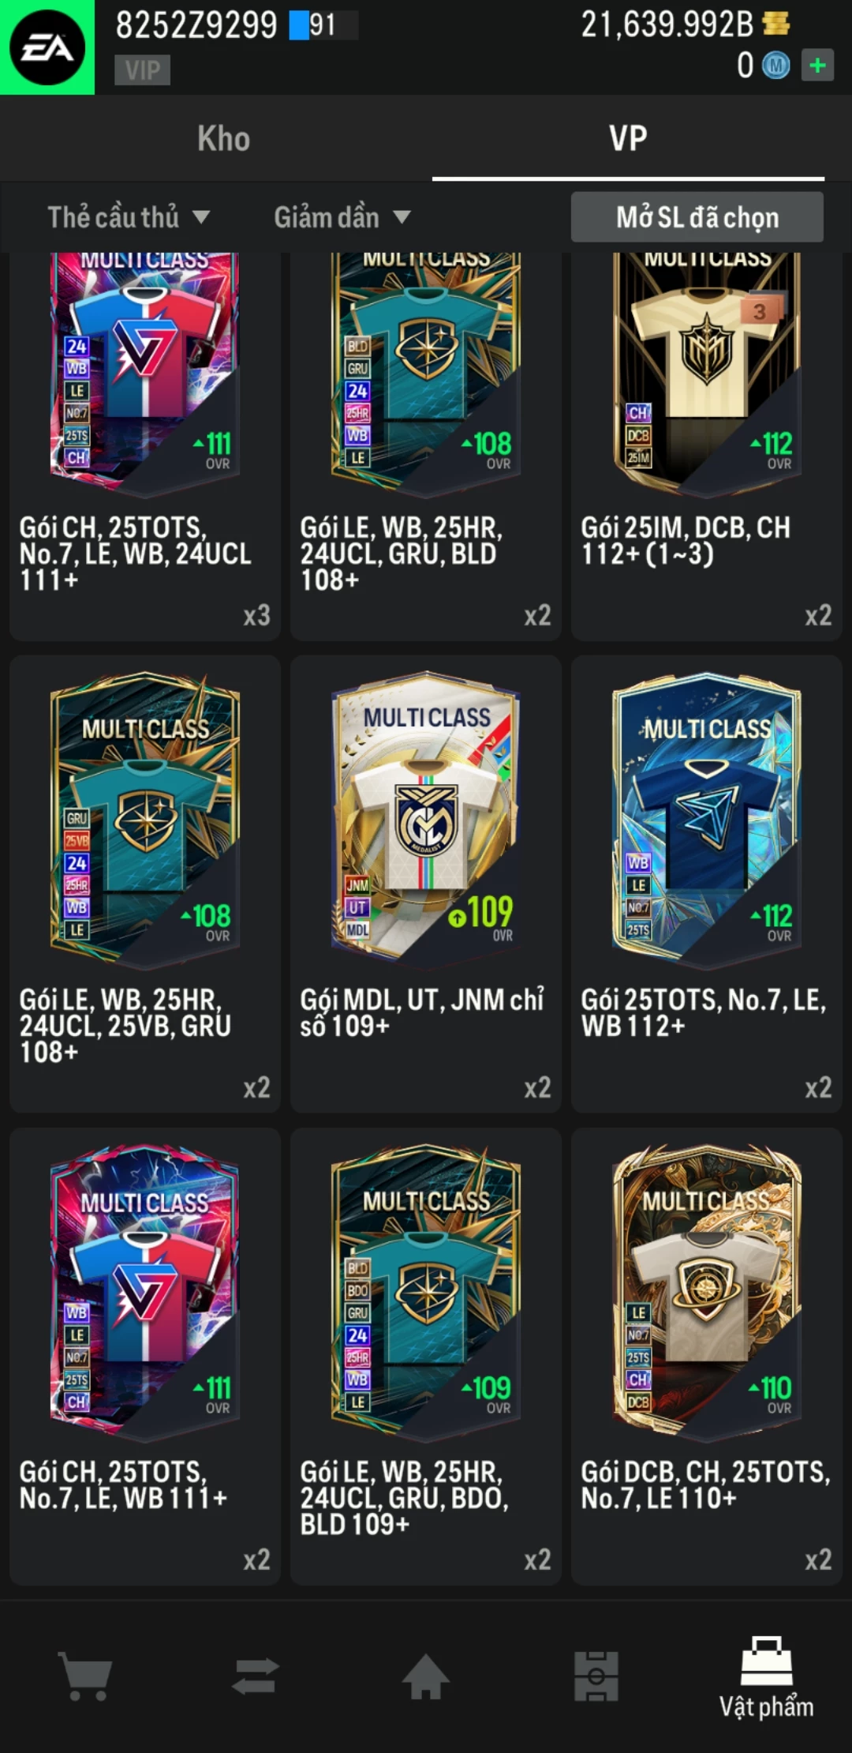
Task: Tap the gold coins stack icon
Action: pyautogui.click(x=776, y=23)
